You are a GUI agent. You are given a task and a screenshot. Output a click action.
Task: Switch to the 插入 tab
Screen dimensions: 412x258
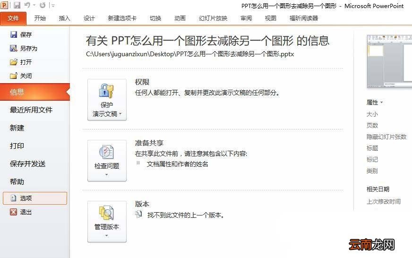pyautogui.click(x=64, y=18)
